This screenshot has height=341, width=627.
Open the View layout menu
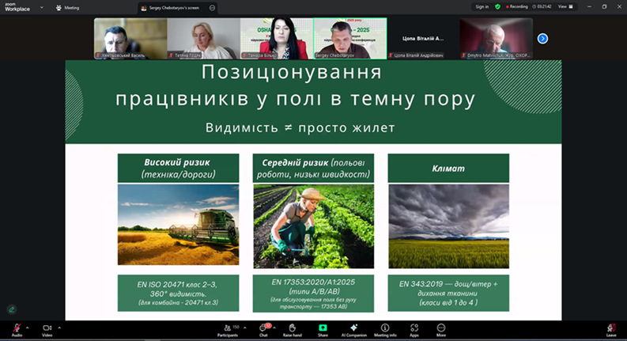tap(565, 7)
